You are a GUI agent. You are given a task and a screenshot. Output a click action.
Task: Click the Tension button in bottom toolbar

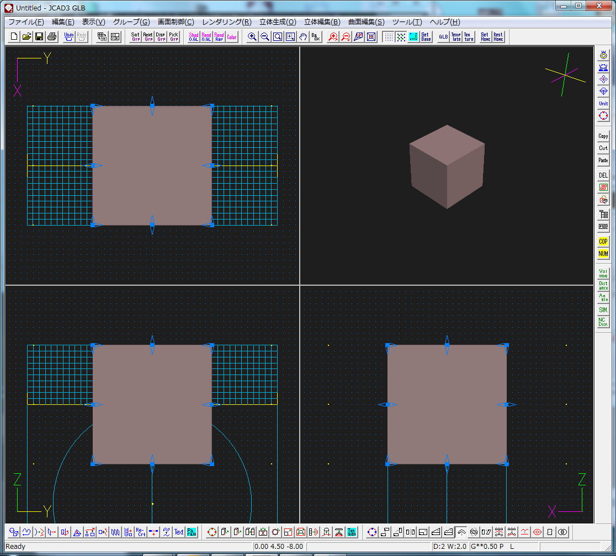[352, 532]
